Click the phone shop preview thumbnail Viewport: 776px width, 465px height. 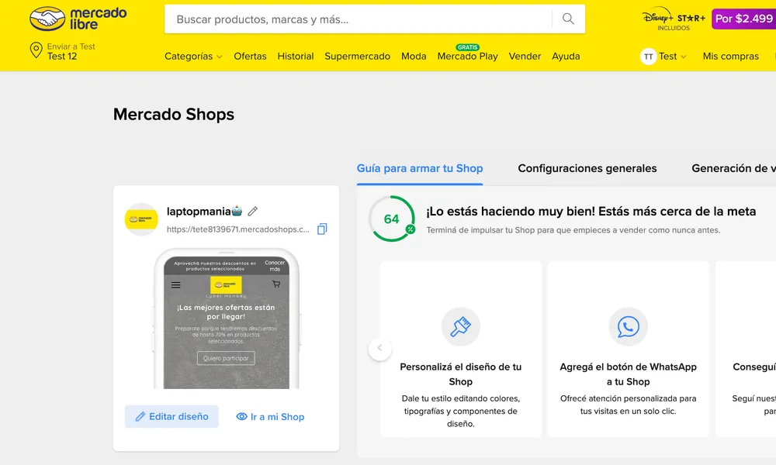pyautogui.click(x=226, y=319)
